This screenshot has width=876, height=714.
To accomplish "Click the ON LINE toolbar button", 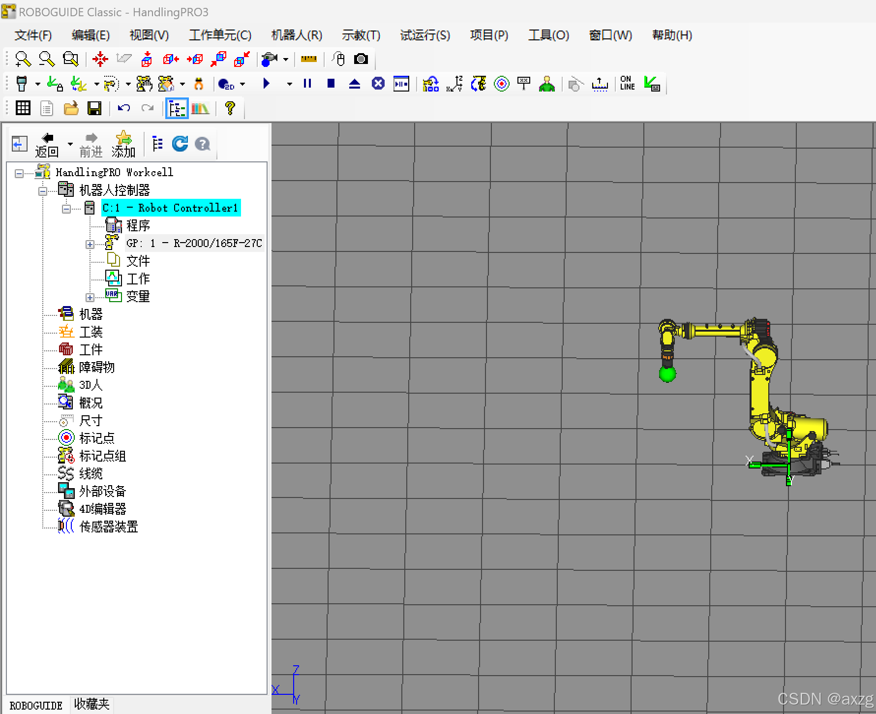I will tap(628, 83).
